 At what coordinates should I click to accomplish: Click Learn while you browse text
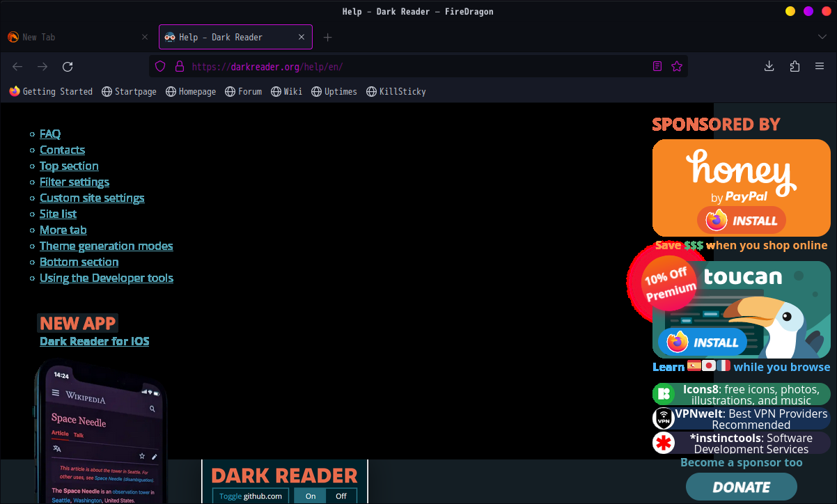[742, 367]
